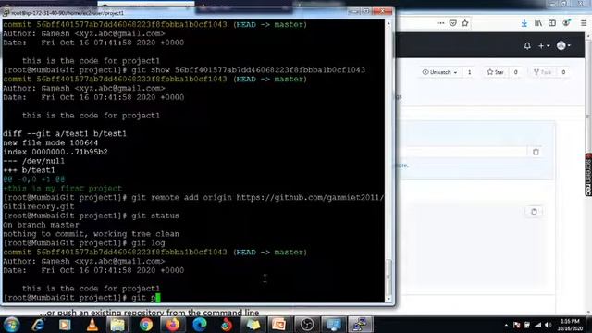This screenshot has height=333, width=592.
Task: Click '--- /dev/null' terminal line
Action: (33, 161)
